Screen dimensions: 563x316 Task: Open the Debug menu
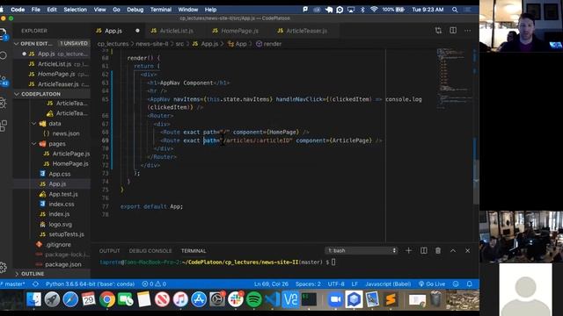coord(135,10)
